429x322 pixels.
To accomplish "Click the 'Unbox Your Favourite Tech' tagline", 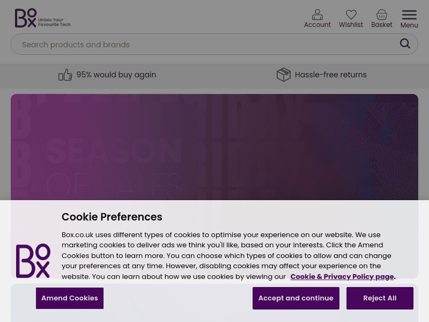I will coord(54,22).
